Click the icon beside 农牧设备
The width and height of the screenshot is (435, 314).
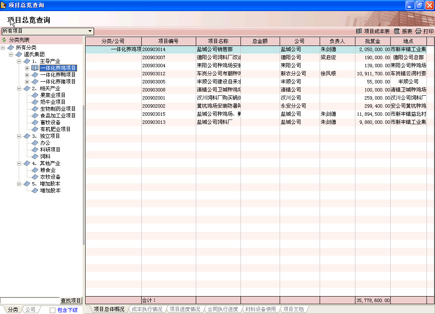(x=34, y=177)
